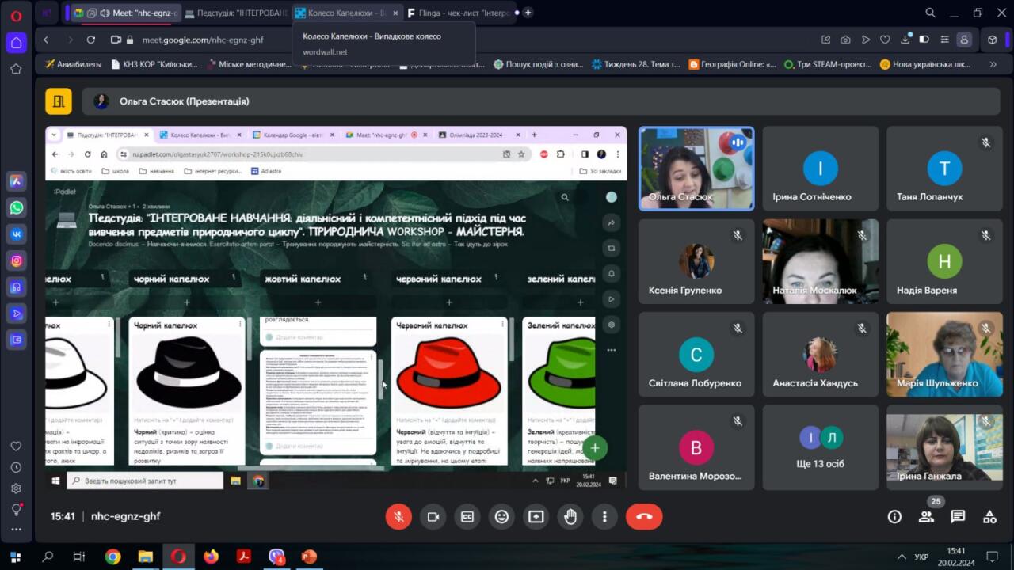The image size is (1014, 570).
Task: Open a new browser tab
Action: (x=528, y=13)
